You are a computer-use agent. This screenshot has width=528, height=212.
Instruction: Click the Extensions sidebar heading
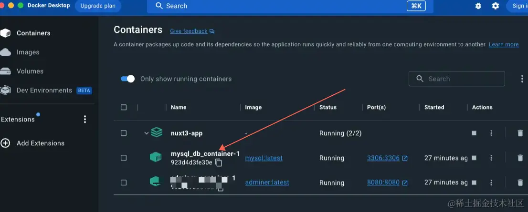pos(18,119)
